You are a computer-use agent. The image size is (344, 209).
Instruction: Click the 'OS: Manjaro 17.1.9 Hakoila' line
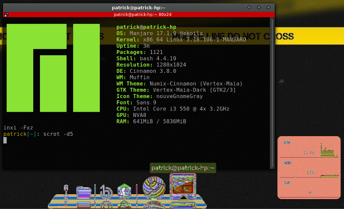tap(160, 33)
